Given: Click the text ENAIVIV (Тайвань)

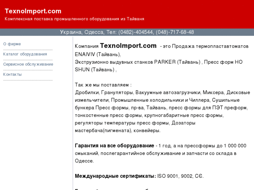Looking at the screenshot, I should [98, 54].
